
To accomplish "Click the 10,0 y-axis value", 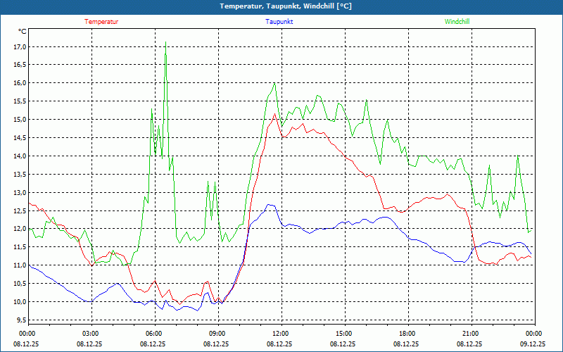I will [19, 302].
